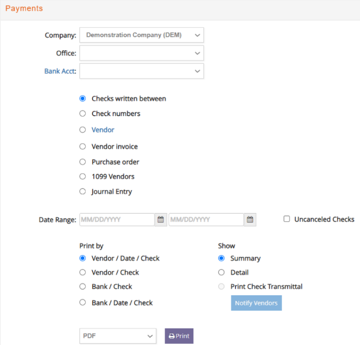Select the Purchase order radio button
This screenshot has height=345, width=360.
83,162
